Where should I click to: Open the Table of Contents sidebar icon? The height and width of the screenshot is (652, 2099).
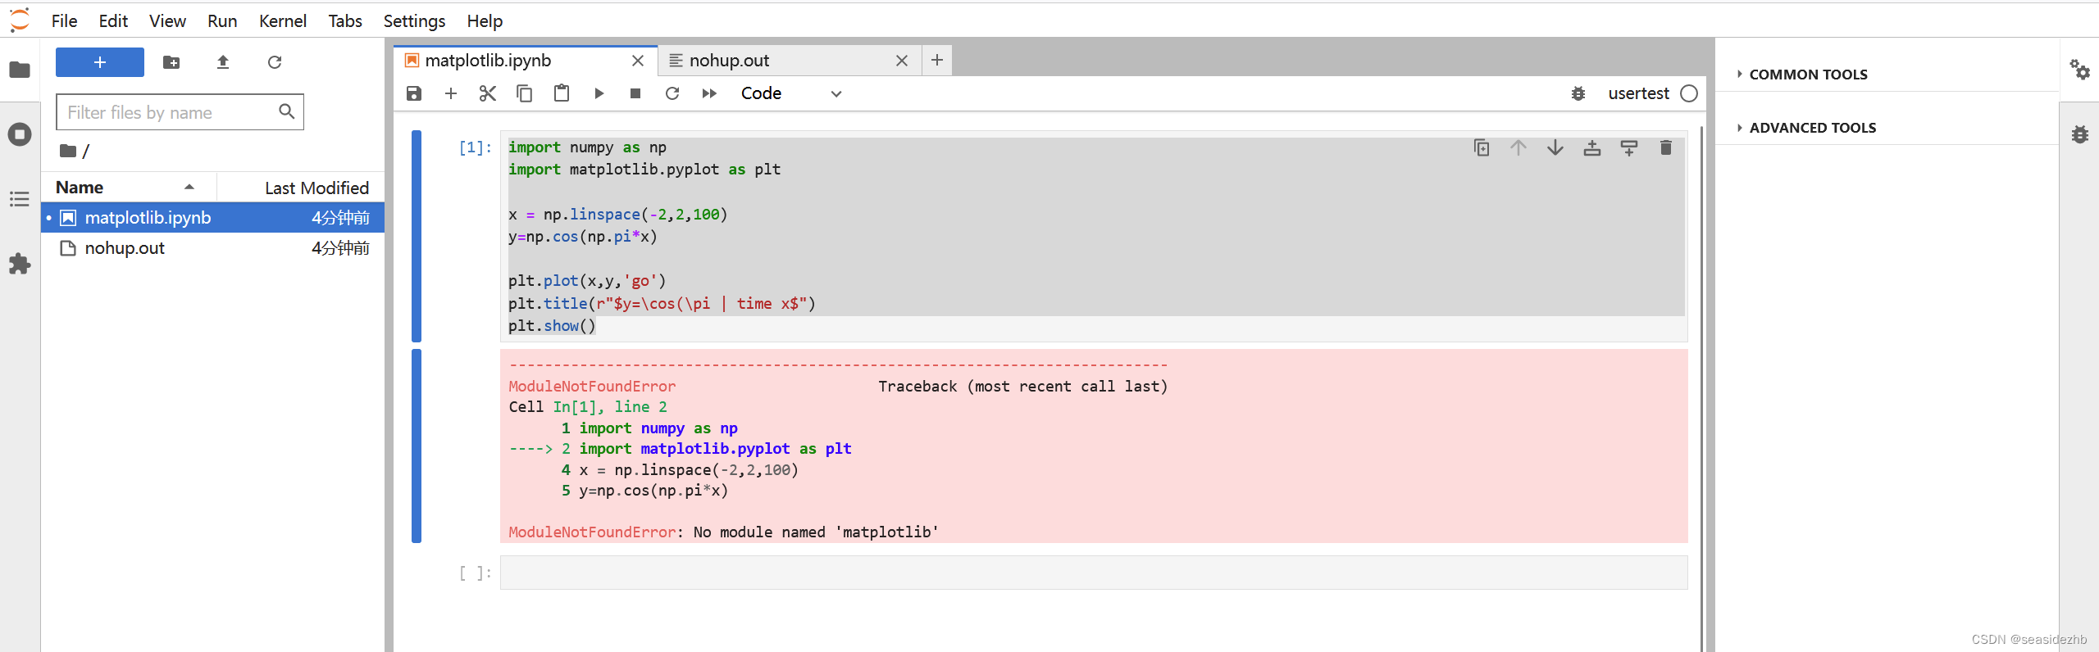tap(20, 199)
